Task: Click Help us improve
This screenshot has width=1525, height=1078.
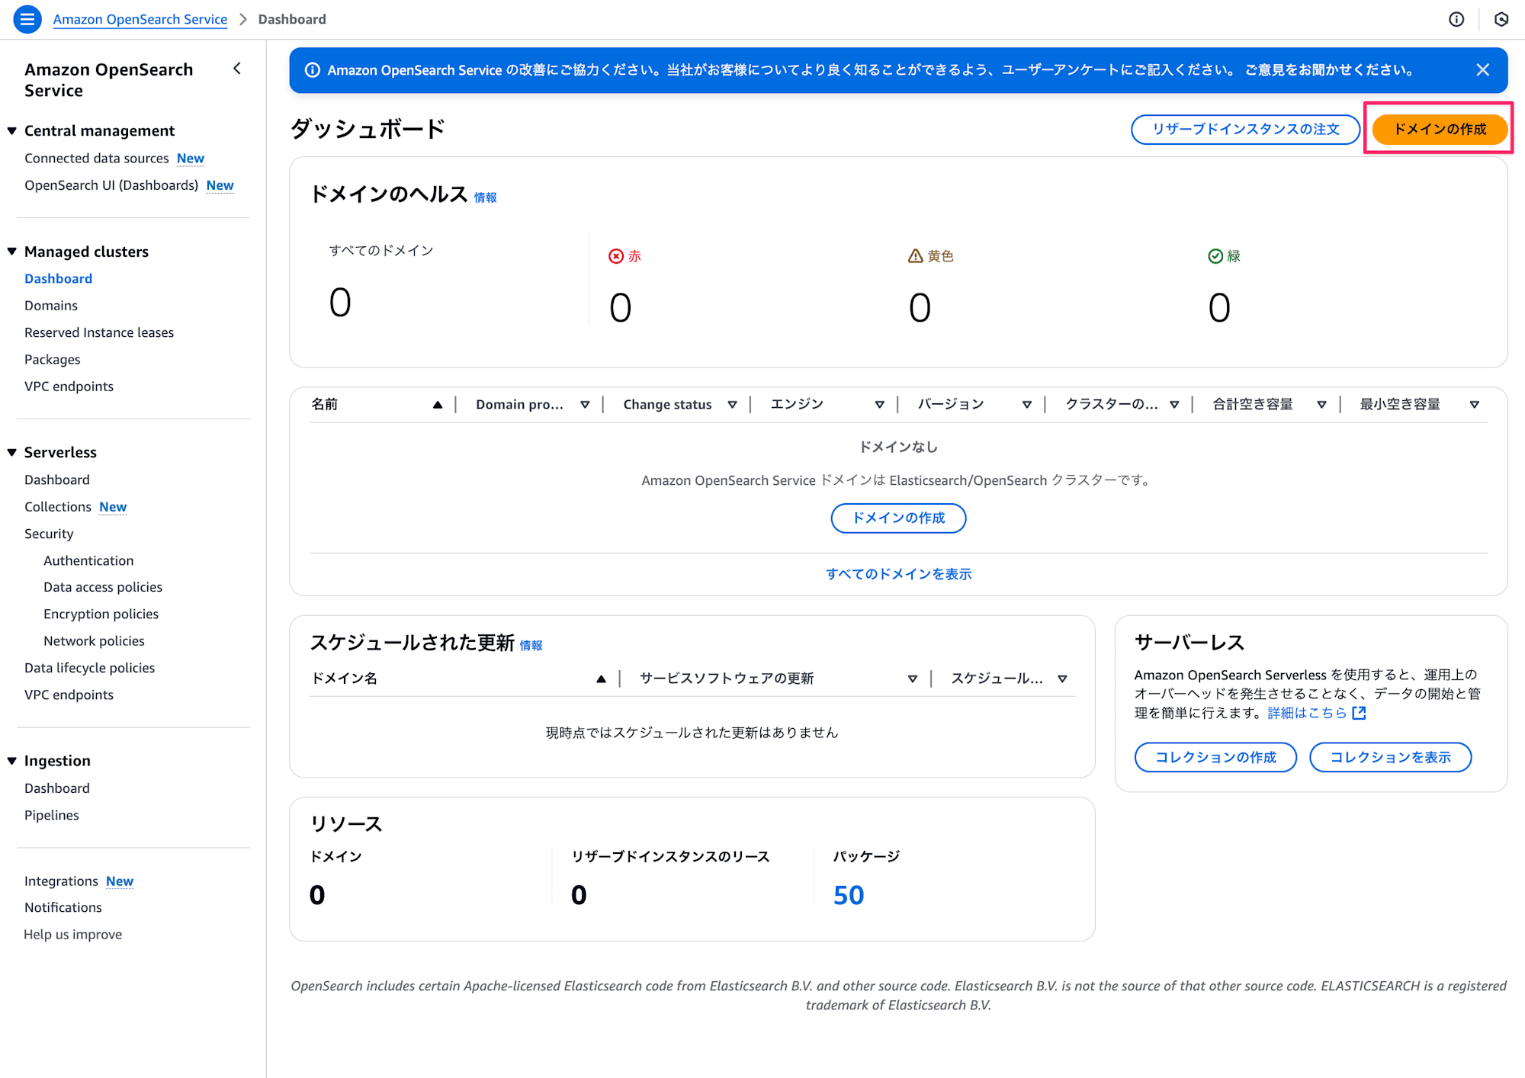Action: [x=73, y=935]
